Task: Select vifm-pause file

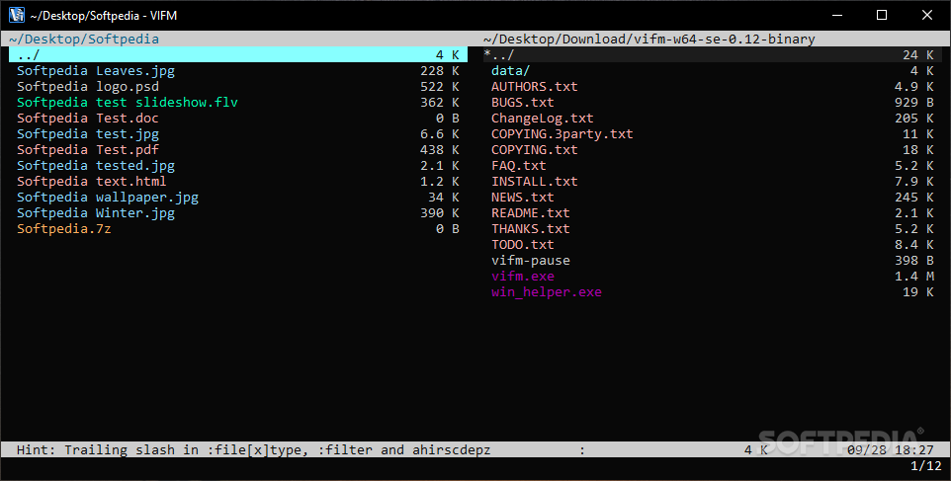Action: click(x=531, y=260)
